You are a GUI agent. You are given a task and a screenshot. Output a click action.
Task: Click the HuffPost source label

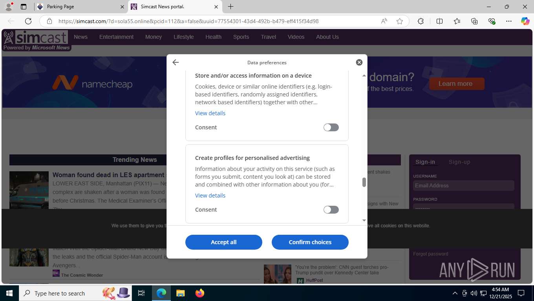point(315,281)
